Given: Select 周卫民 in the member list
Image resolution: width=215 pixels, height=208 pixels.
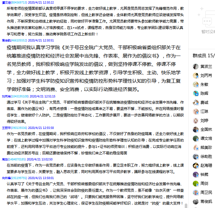Looking at the screenshot, I should pos(206,193).
